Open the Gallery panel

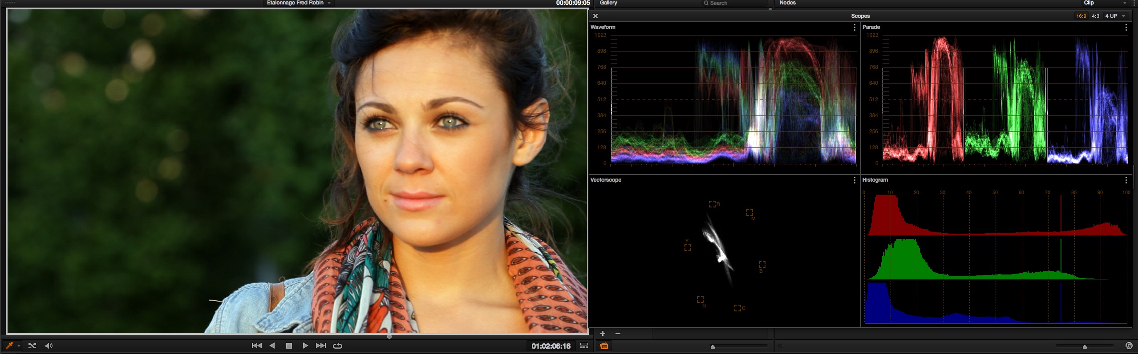pos(608,3)
